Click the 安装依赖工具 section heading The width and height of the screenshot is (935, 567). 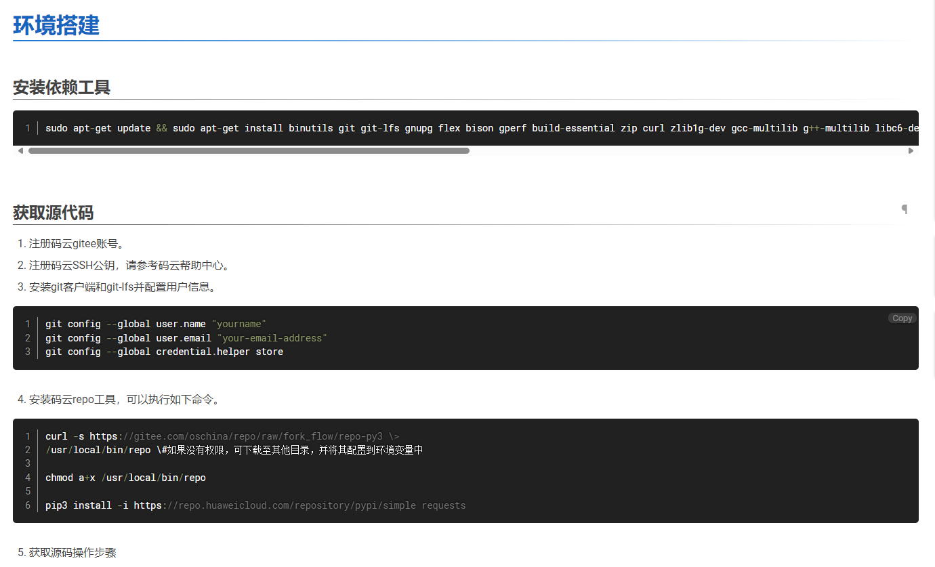click(x=62, y=87)
